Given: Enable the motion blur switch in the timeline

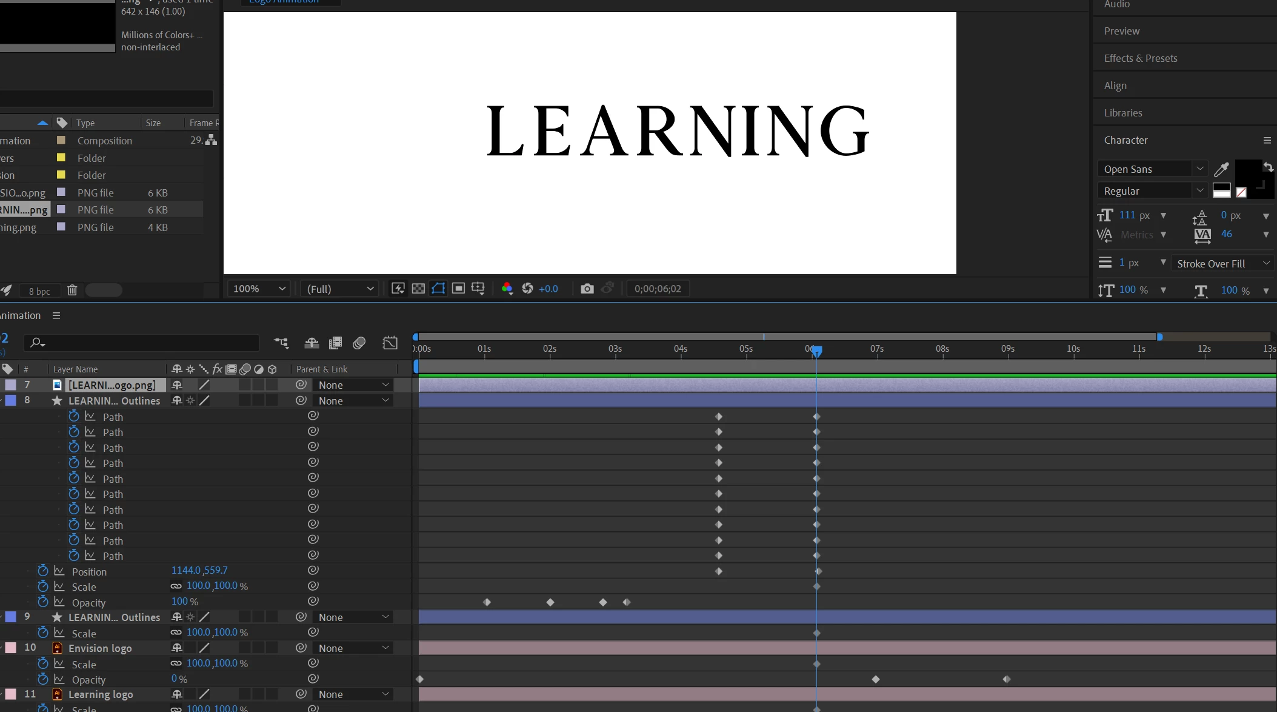Looking at the screenshot, I should (359, 343).
